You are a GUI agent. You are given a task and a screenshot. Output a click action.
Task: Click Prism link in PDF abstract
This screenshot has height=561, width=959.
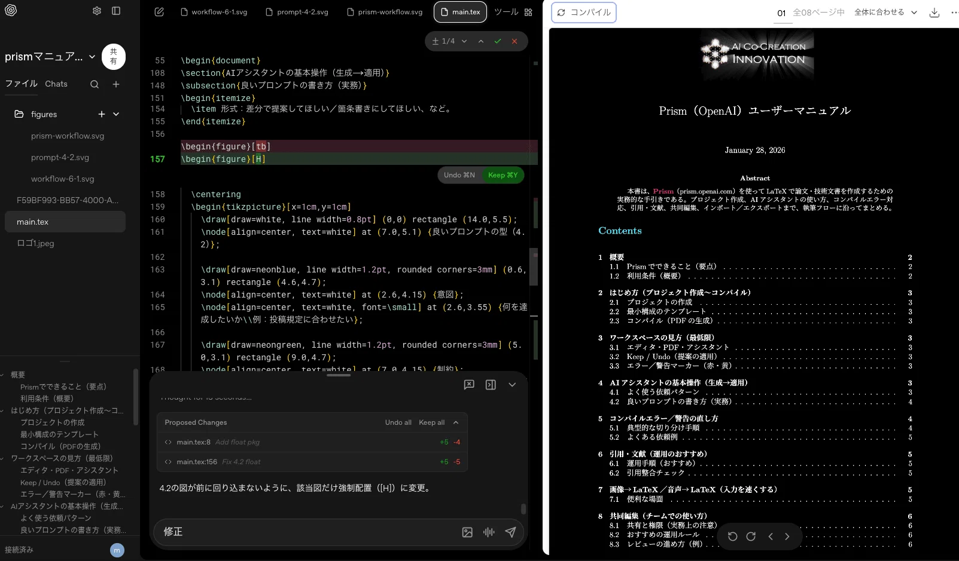pyautogui.click(x=663, y=191)
